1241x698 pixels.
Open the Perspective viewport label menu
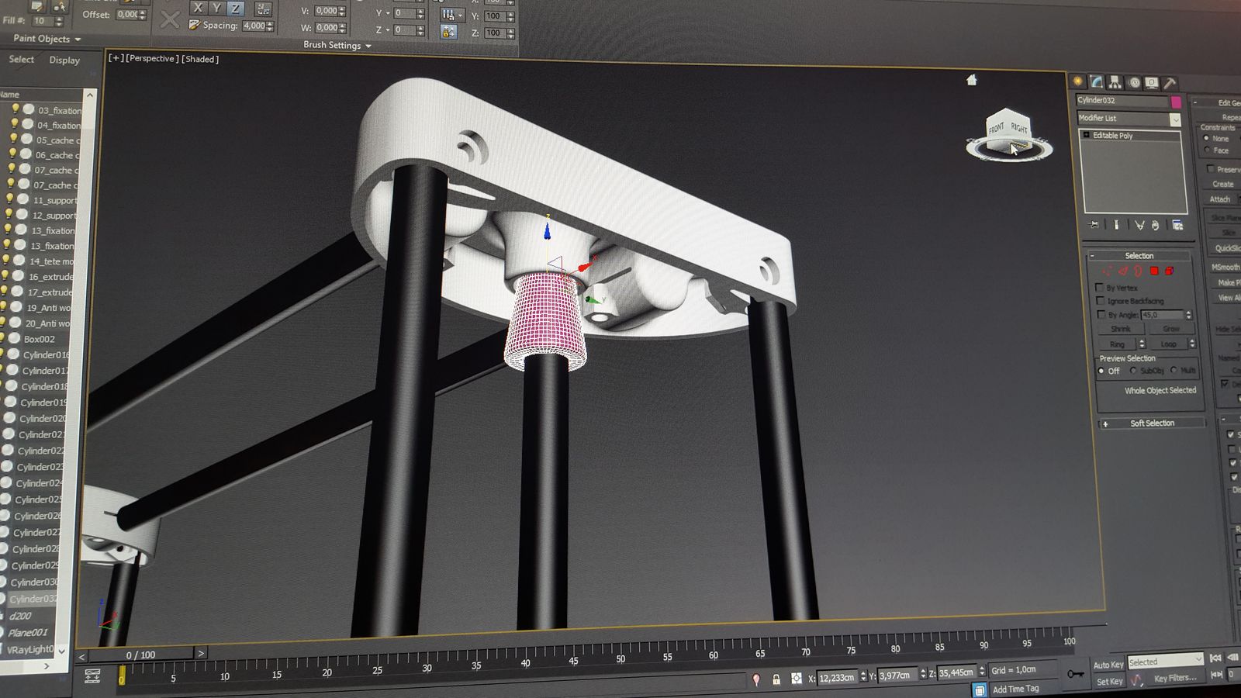(x=152, y=58)
